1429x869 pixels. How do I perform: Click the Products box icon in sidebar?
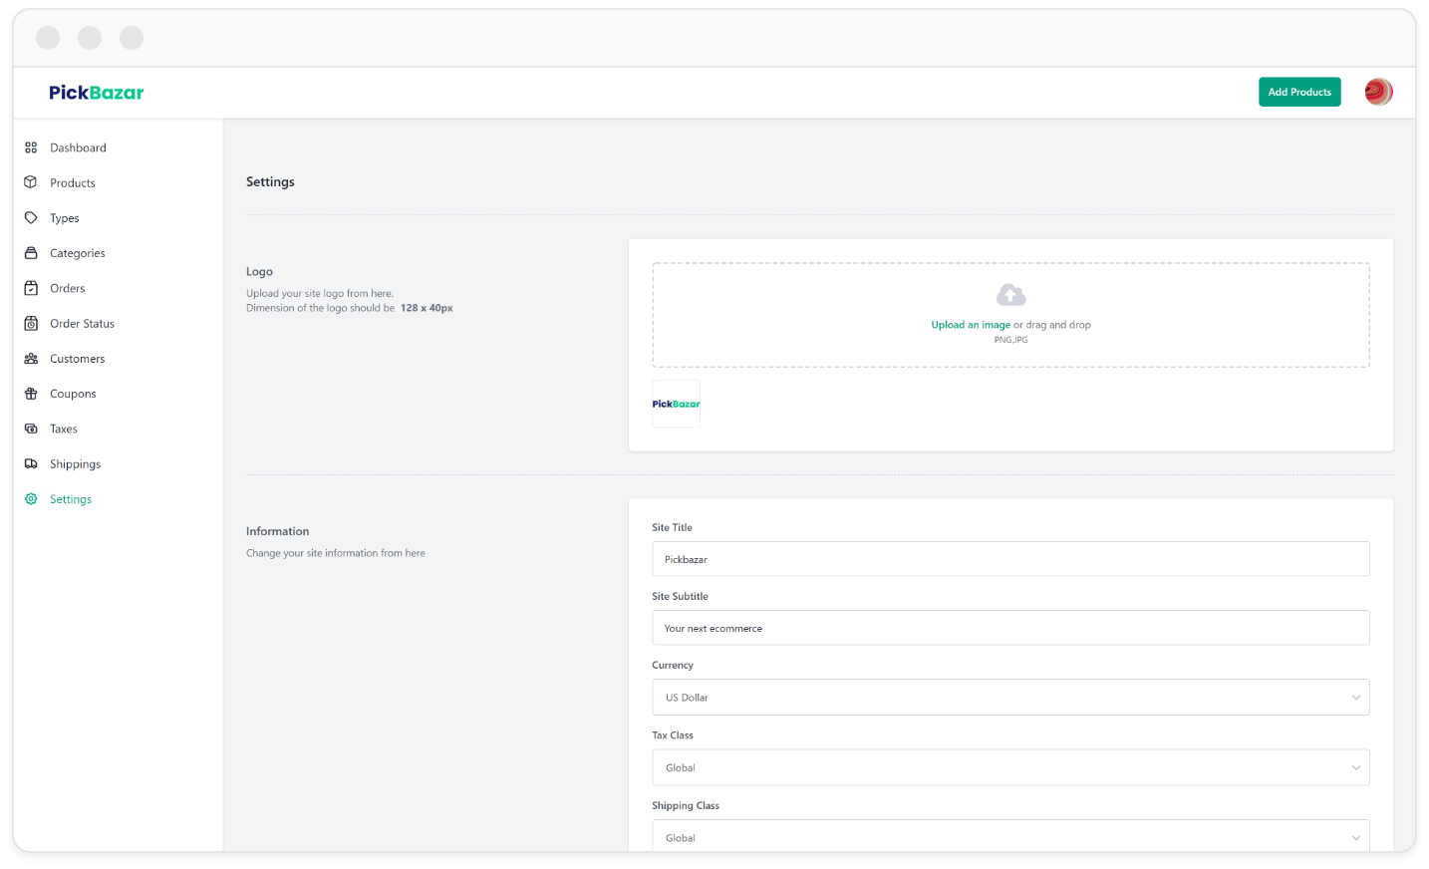click(30, 182)
